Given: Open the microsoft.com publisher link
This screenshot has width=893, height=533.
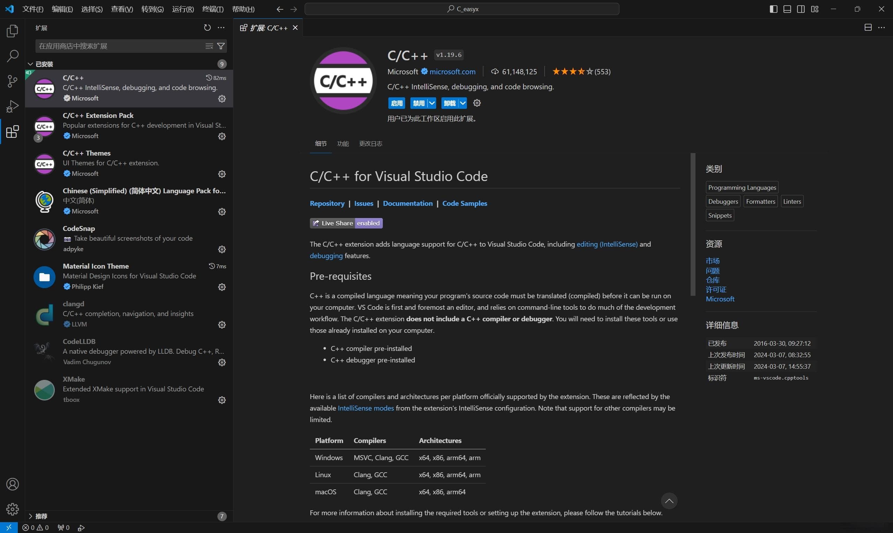Looking at the screenshot, I should pos(452,72).
